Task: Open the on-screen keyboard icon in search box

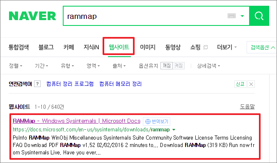Action: click(231, 16)
